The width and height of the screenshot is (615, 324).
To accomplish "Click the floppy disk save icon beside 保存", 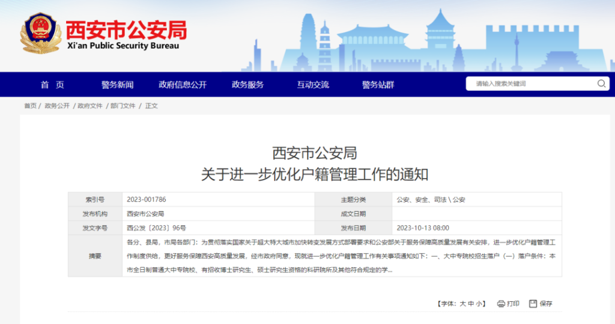I will click(x=533, y=304).
